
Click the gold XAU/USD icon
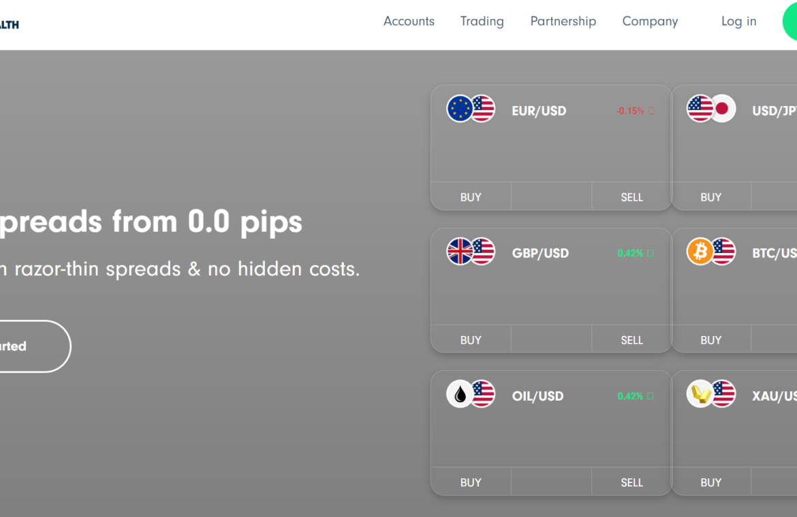click(x=700, y=394)
